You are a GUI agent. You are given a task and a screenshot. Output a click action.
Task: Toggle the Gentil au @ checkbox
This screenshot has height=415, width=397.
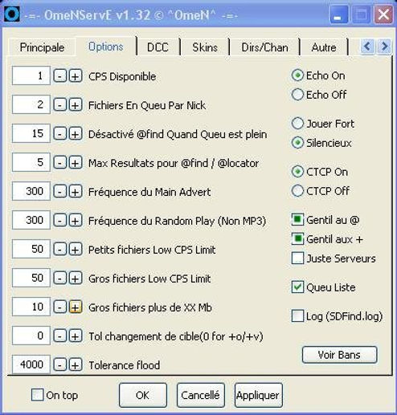click(297, 220)
